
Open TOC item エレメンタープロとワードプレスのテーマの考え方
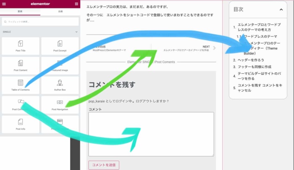point(259,27)
